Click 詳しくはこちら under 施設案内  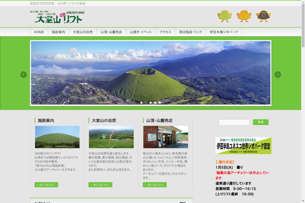tap(46, 185)
